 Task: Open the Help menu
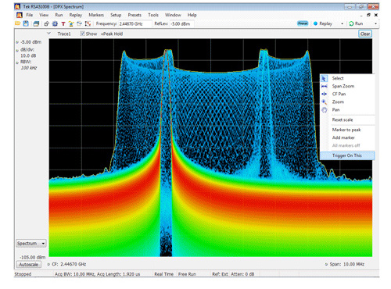pyautogui.click(x=192, y=15)
